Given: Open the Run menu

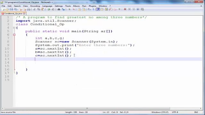Looking at the screenshot, I should pyautogui.click(x=84, y=6).
